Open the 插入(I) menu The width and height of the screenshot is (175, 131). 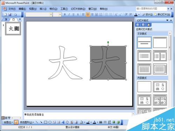[x=43, y=9]
